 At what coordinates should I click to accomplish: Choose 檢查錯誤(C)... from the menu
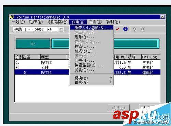point(92,65)
